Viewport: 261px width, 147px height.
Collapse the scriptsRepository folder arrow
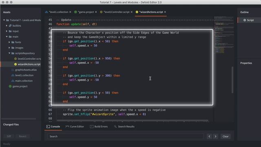(x=9, y=53)
